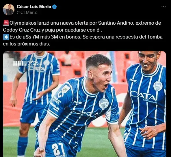
Task: Click the CATA sponsor logo on right jersey
Action: pyautogui.click(x=143, y=96)
